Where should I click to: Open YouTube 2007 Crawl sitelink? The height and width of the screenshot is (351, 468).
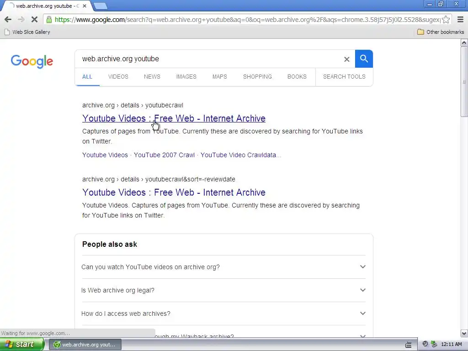[x=164, y=155]
